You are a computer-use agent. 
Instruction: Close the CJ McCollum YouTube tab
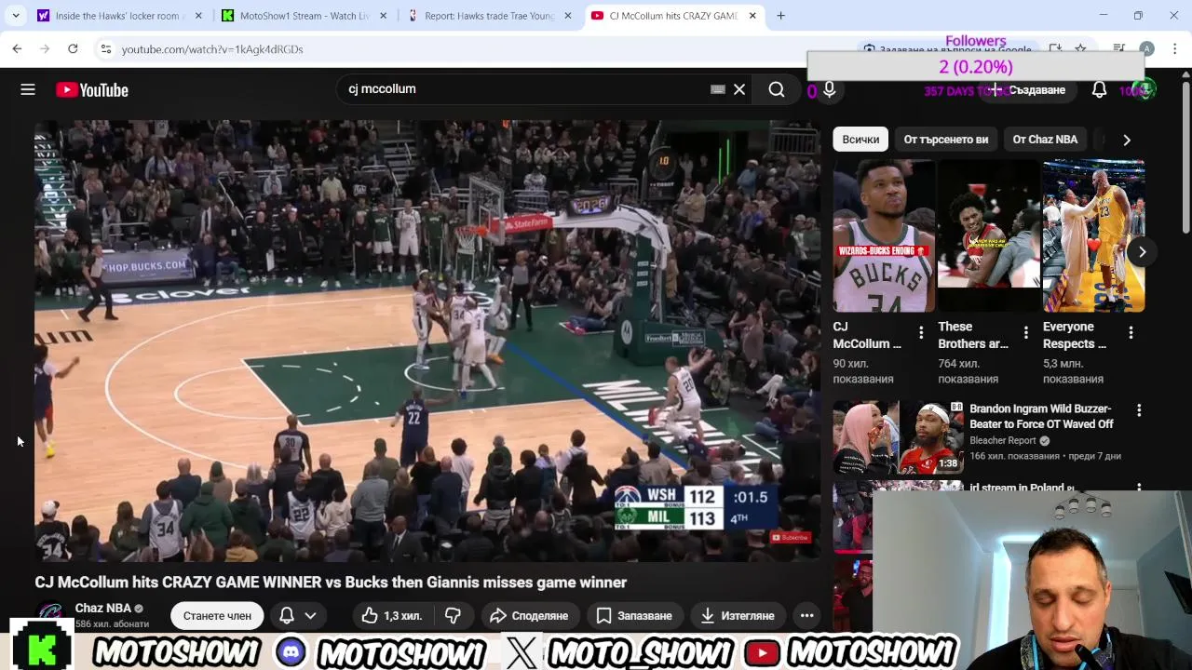(752, 16)
